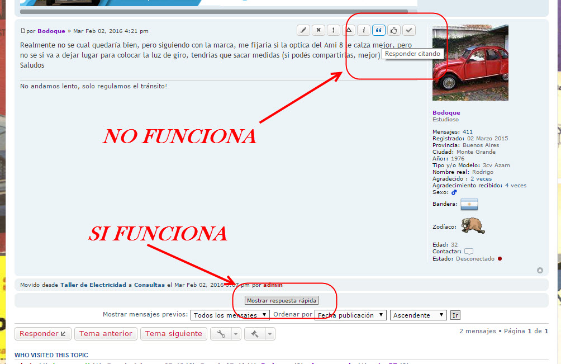Click the "Buenos Aires" province value
The height and width of the screenshot is (364, 561).
481,145
